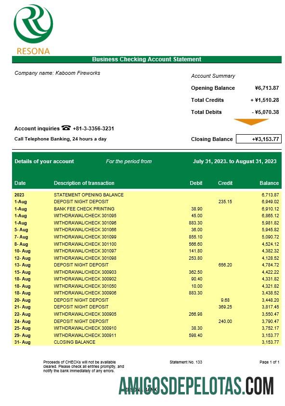The height and width of the screenshot is (406, 285).
Task: Click the 369.25 credit amount
Action: (225, 307)
